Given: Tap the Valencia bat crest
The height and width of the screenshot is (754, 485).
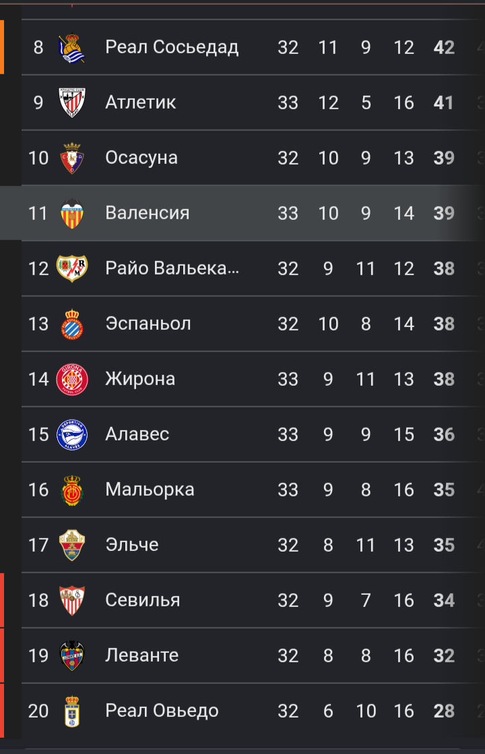Looking at the screenshot, I should click(71, 213).
